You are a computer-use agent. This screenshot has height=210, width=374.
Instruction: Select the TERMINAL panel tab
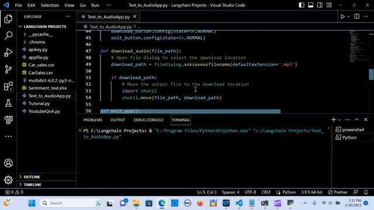click(181, 120)
